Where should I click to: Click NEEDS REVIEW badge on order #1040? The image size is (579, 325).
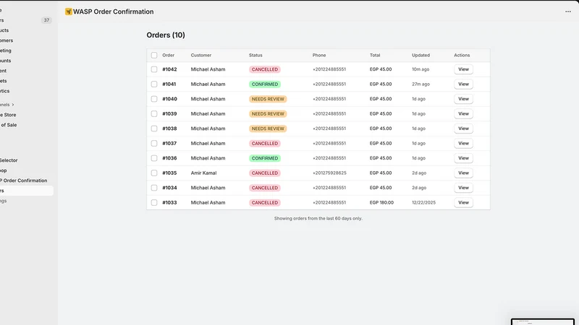(268, 99)
